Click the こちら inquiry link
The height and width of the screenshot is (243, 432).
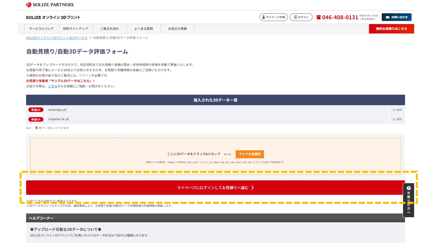pos(53,86)
